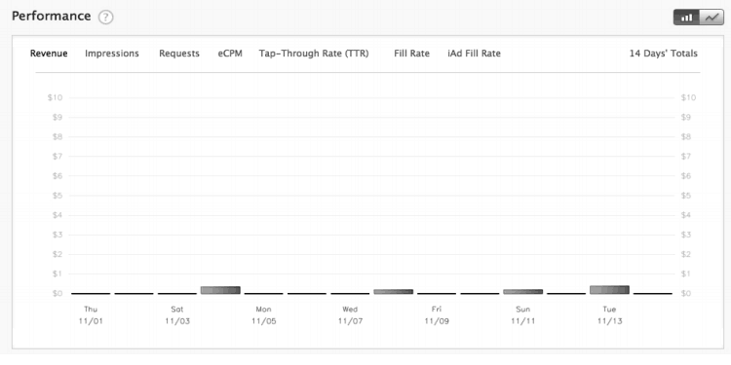The image size is (731, 365).
Task: Open Tap-Through Rate (TTR) tab
Action: [314, 54]
